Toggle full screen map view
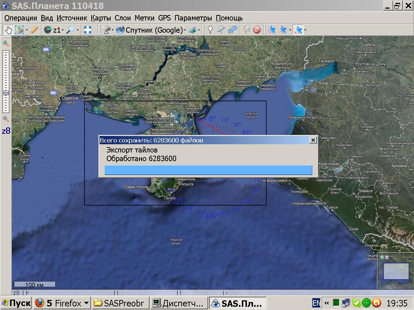 tap(87, 30)
